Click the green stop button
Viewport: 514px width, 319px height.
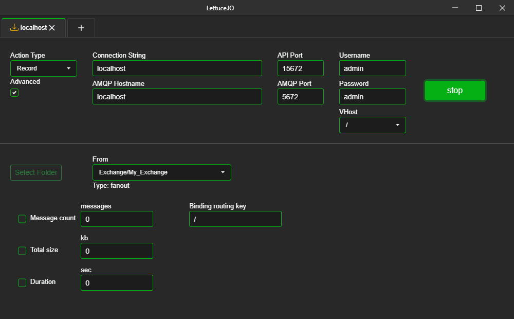coord(455,91)
